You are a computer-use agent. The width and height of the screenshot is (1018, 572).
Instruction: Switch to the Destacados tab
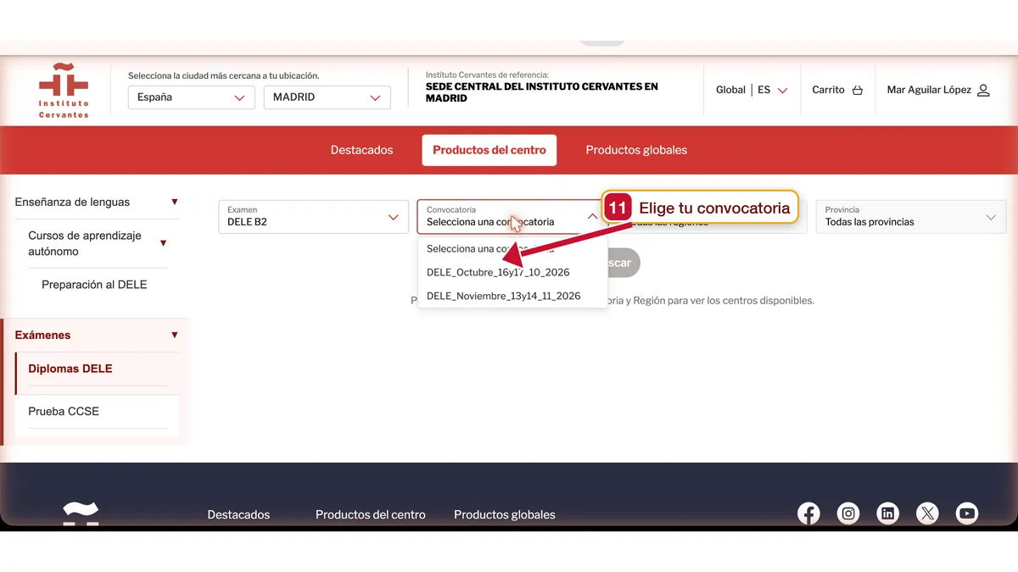coord(362,150)
